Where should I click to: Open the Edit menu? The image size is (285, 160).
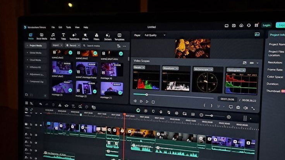60,27
